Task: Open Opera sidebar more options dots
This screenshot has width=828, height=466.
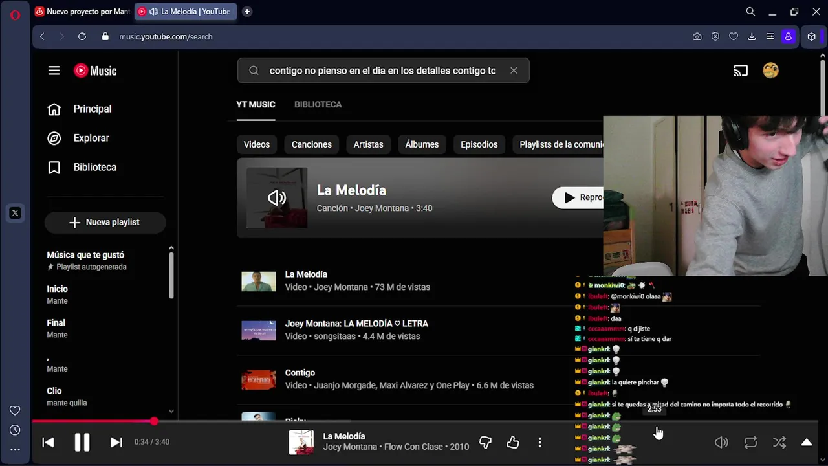Action: 15,449
